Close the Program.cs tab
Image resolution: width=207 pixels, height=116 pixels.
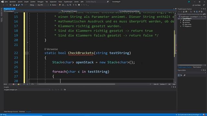coord(14,9)
